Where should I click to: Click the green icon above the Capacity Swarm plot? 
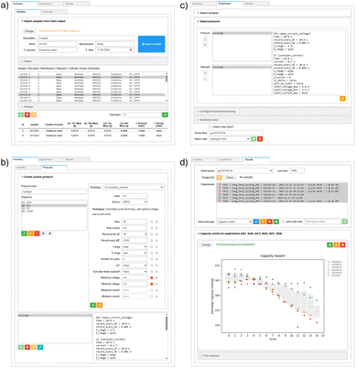pyautogui.click(x=329, y=244)
